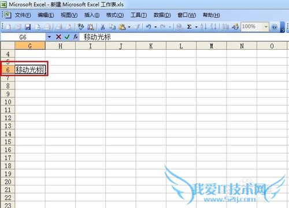The height and width of the screenshot is (208, 289).
Task: Click the Undo arrow icon
Action: 149,27
